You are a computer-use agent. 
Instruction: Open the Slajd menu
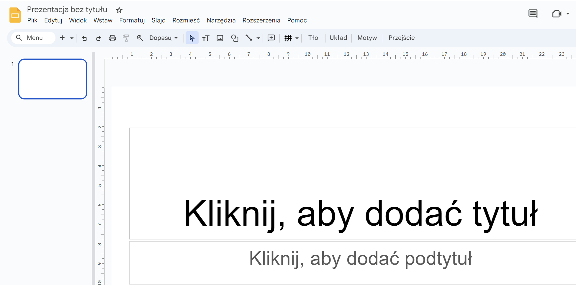(x=158, y=20)
